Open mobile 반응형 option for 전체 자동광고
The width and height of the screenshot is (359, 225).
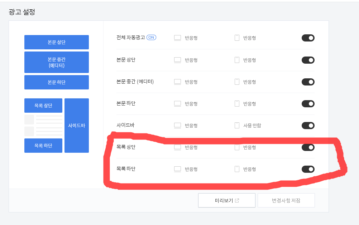click(x=250, y=38)
